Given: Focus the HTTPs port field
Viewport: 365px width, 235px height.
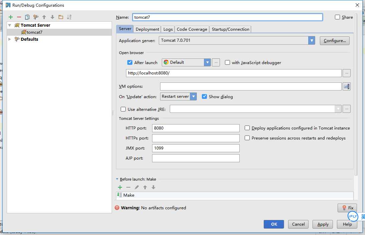Looking at the screenshot, I should coord(196,138).
